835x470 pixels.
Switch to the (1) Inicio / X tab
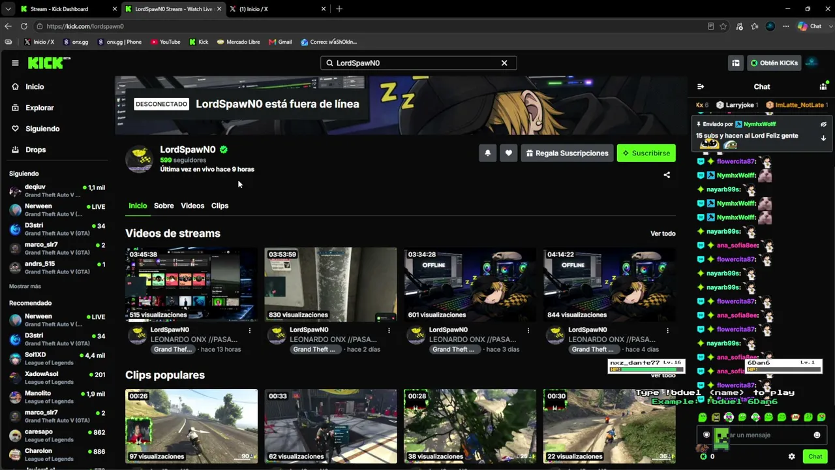(277, 9)
